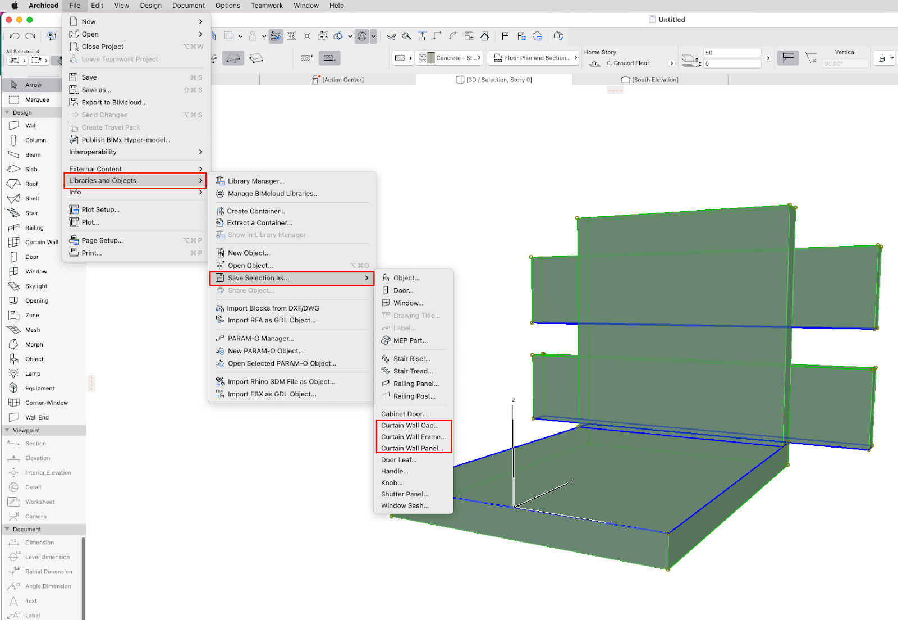898x620 pixels.
Task: Click the Redo arrow in toolbar
Action: (30, 36)
